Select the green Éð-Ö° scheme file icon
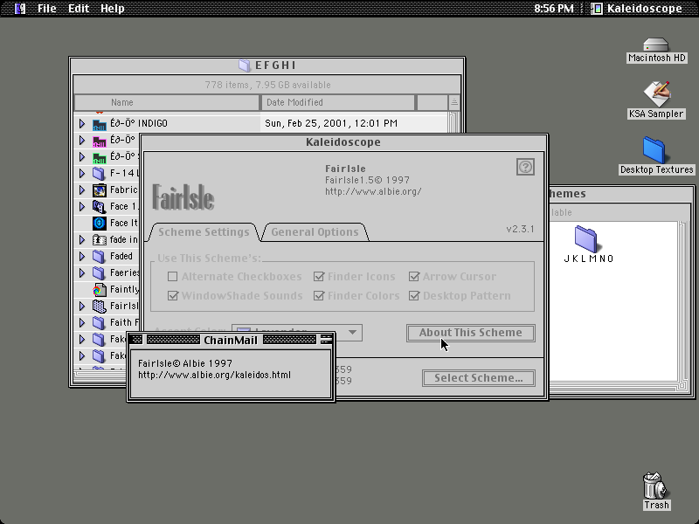The width and height of the screenshot is (699, 524). pyautogui.click(x=99, y=157)
